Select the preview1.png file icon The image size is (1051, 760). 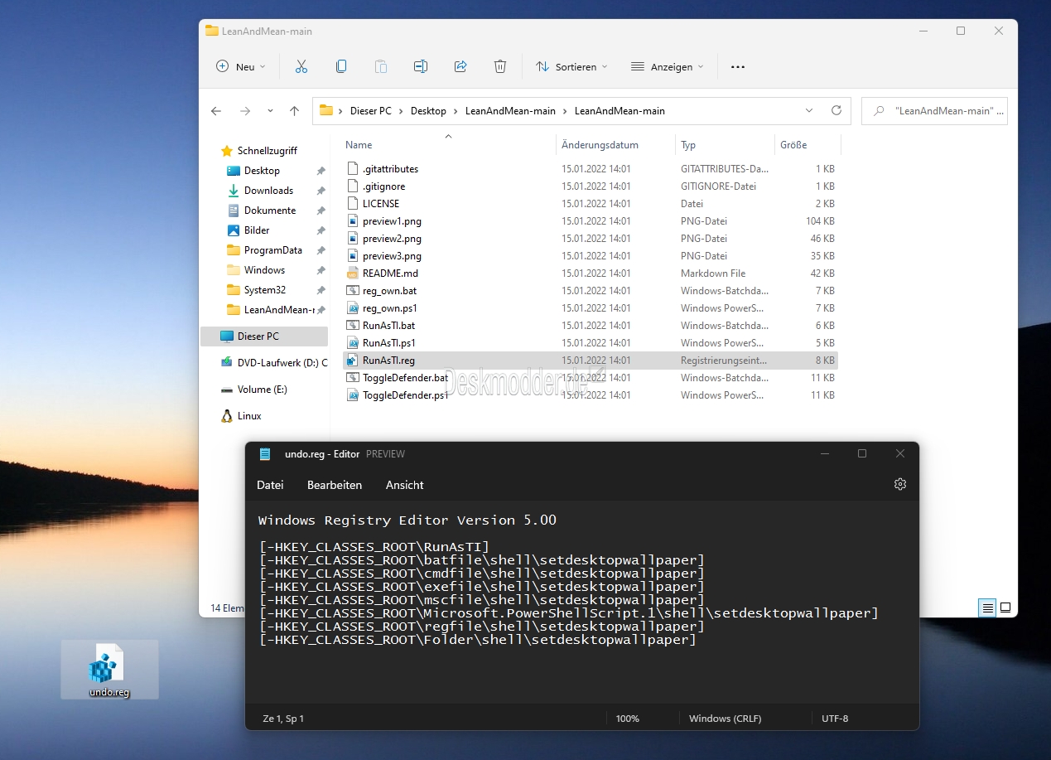[x=352, y=221]
